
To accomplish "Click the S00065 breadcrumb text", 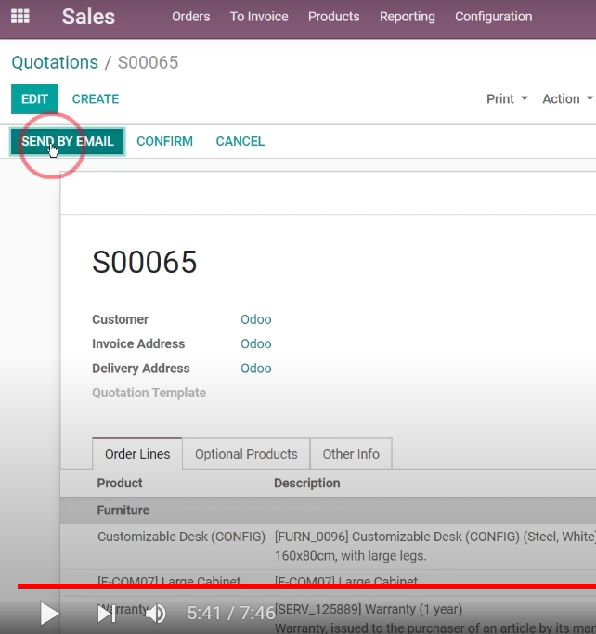I will (148, 63).
